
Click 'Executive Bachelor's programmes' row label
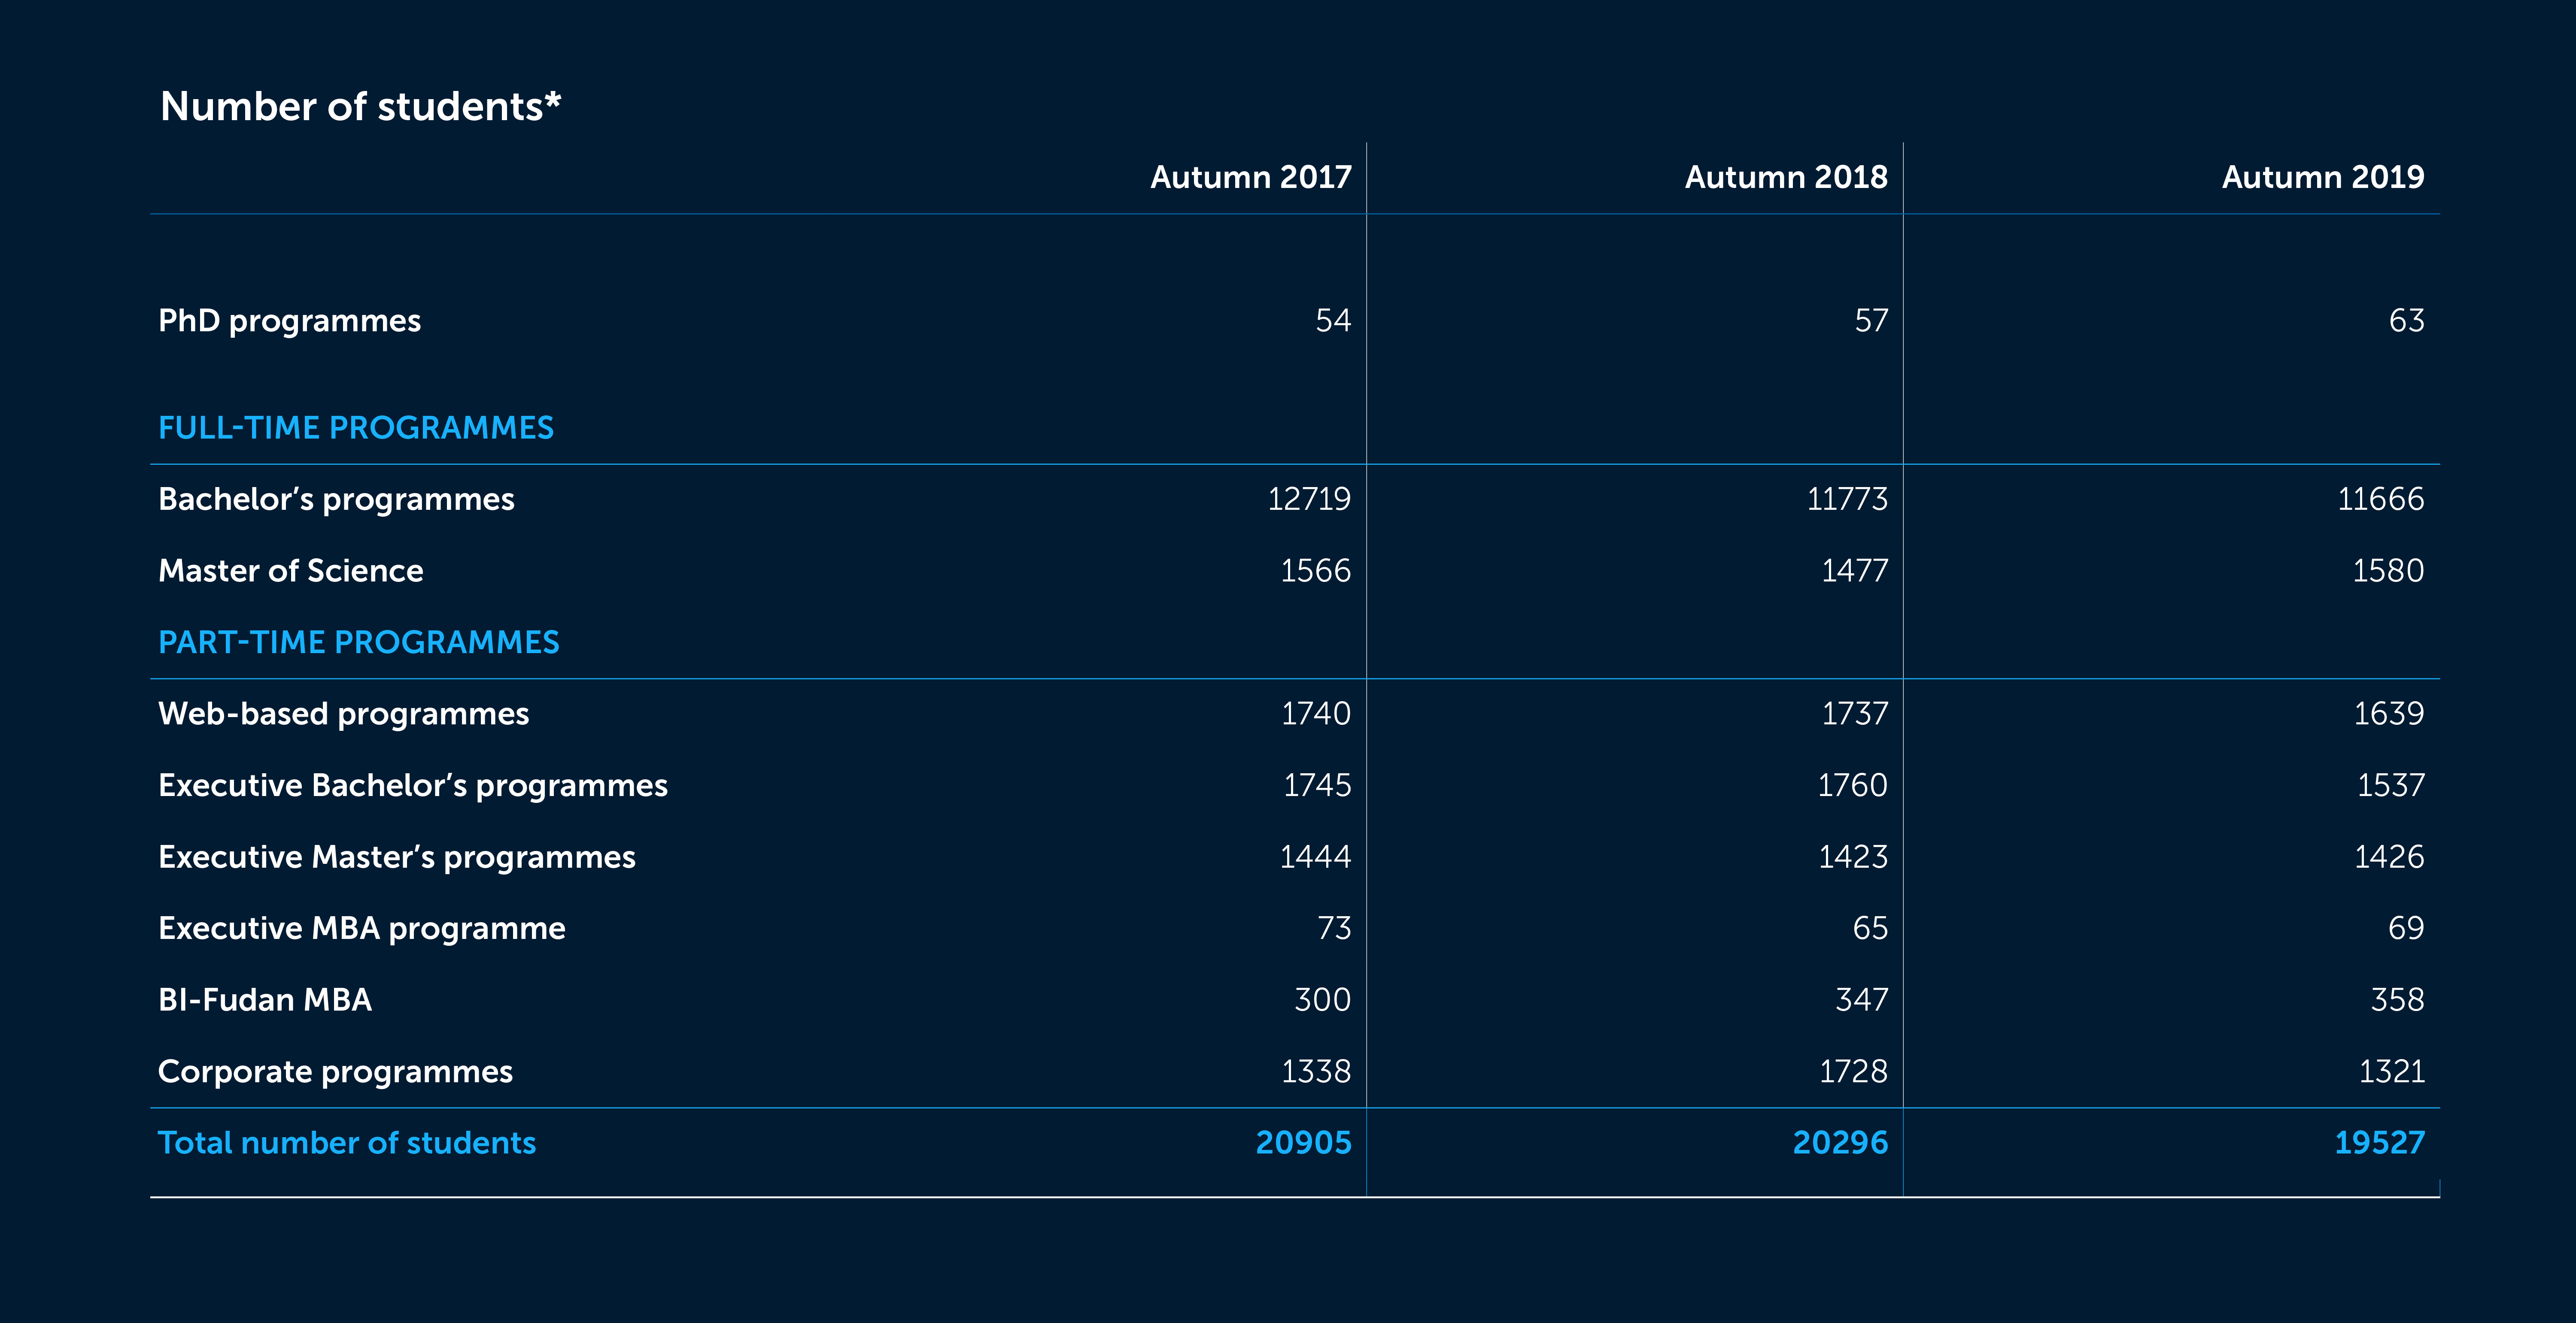[x=413, y=787]
